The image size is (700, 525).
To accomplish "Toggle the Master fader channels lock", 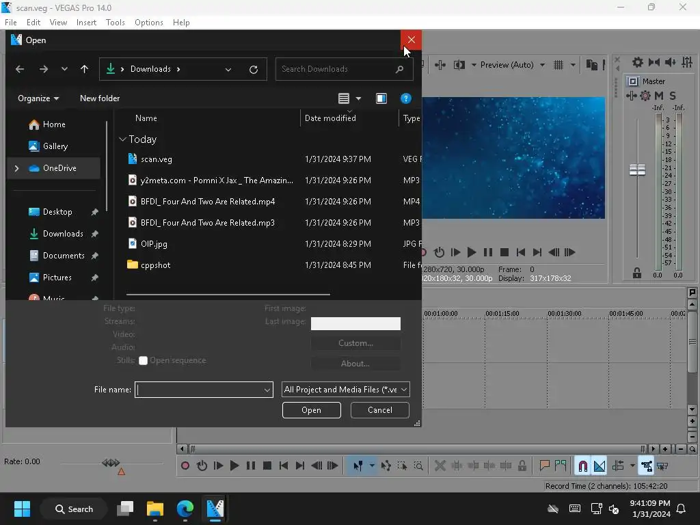I will coord(637,273).
